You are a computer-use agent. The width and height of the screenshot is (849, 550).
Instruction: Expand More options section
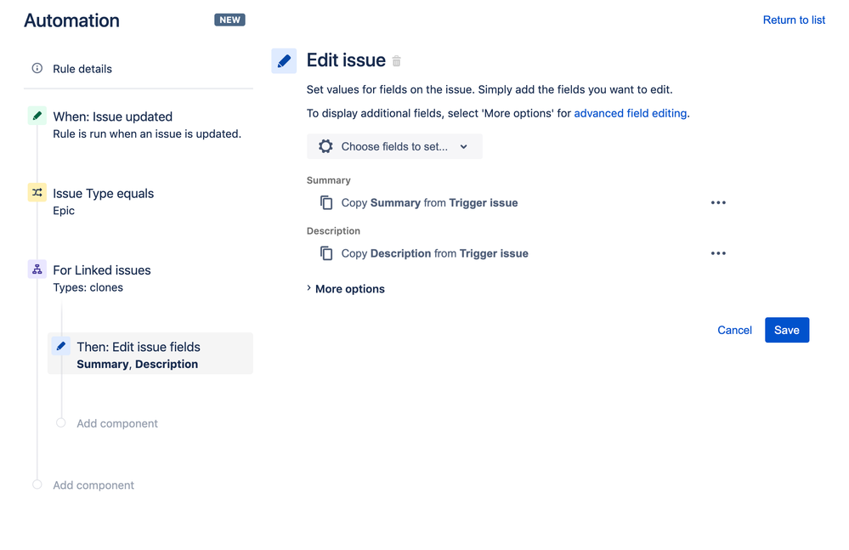(x=345, y=289)
